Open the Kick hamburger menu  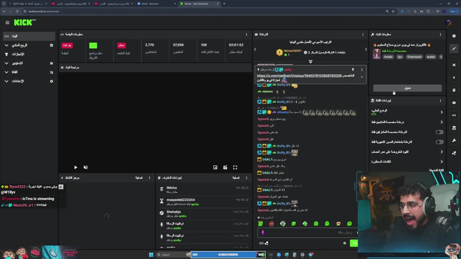pos(7,22)
